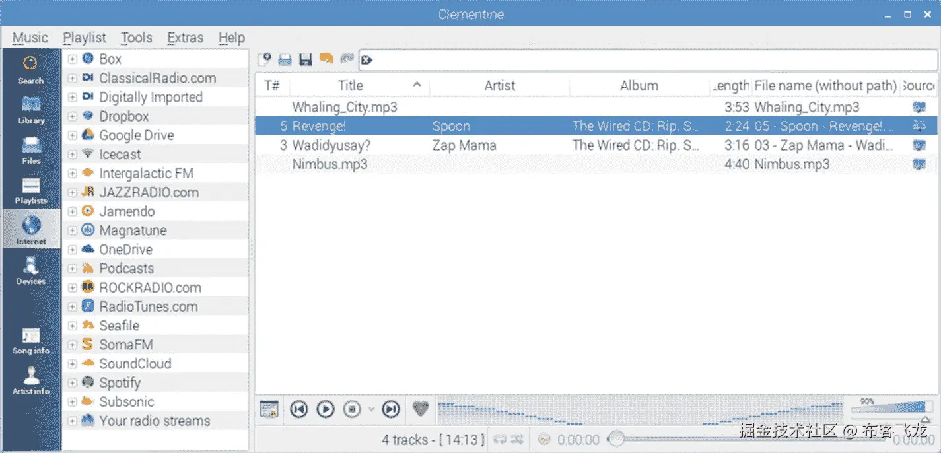This screenshot has height=453, width=941.
Task: Skip to previous track
Action: [298, 409]
